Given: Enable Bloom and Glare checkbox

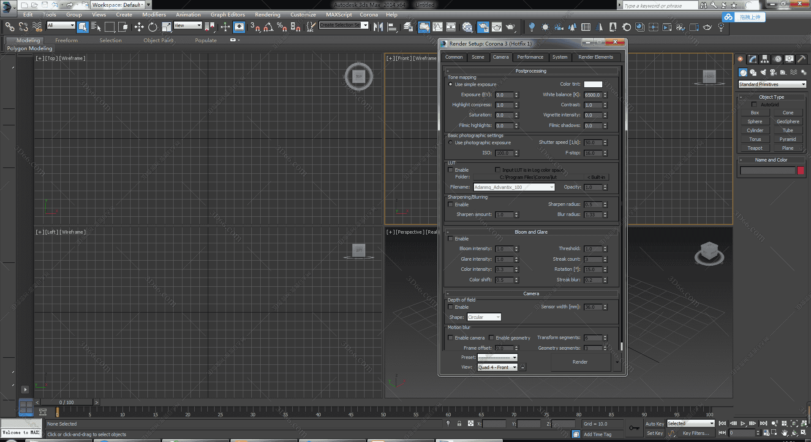Looking at the screenshot, I should [x=451, y=239].
